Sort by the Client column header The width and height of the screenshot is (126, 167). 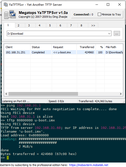pos(17,47)
